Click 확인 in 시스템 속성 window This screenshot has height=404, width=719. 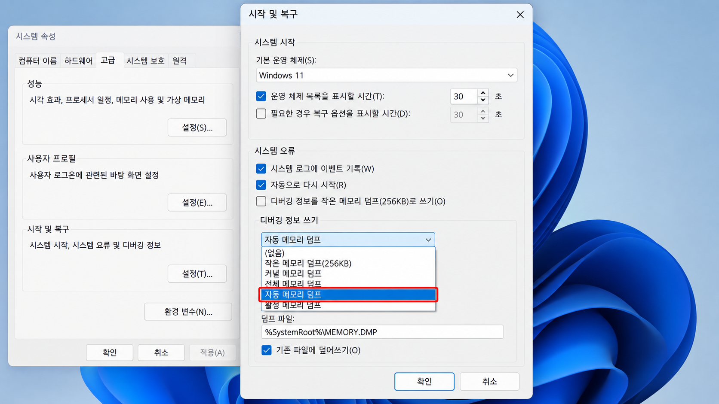click(110, 352)
